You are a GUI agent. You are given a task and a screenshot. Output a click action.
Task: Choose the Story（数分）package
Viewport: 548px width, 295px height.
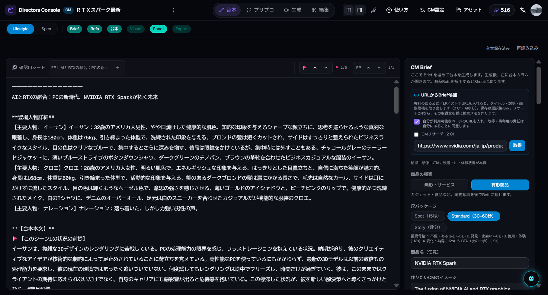428,228
